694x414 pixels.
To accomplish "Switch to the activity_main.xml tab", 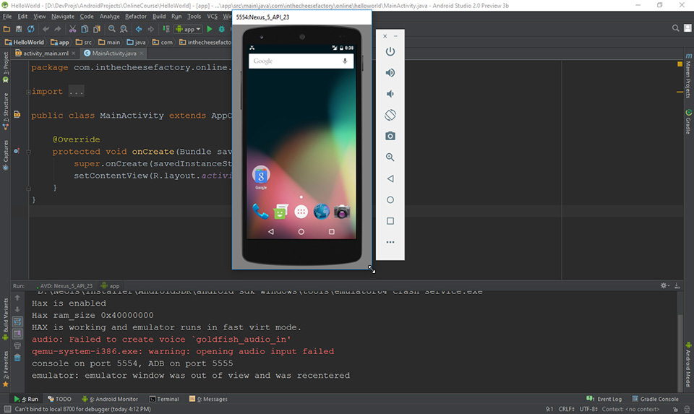I will coord(46,53).
